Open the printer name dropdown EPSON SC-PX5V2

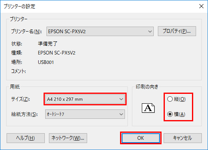[100, 32]
